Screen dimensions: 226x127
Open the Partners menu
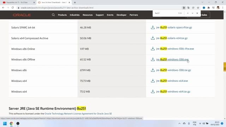click(133, 15)
